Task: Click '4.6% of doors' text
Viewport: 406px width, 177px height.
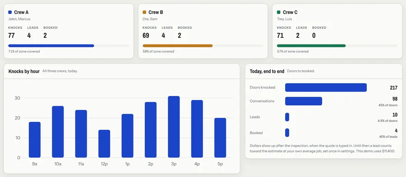Action: tap(388, 121)
